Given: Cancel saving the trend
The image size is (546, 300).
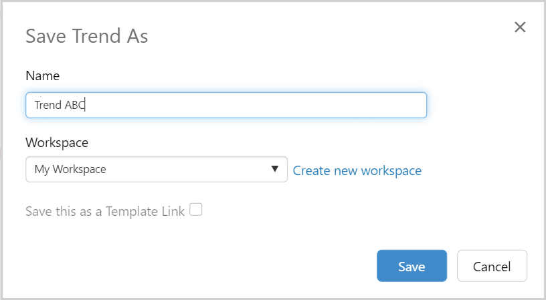Looking at the screenshot, I should [492, 266].
